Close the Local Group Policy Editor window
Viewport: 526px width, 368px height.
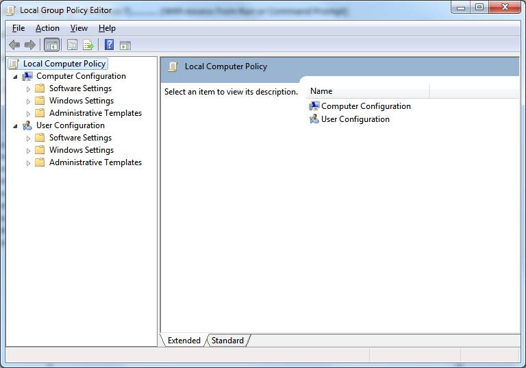[505, 8]
